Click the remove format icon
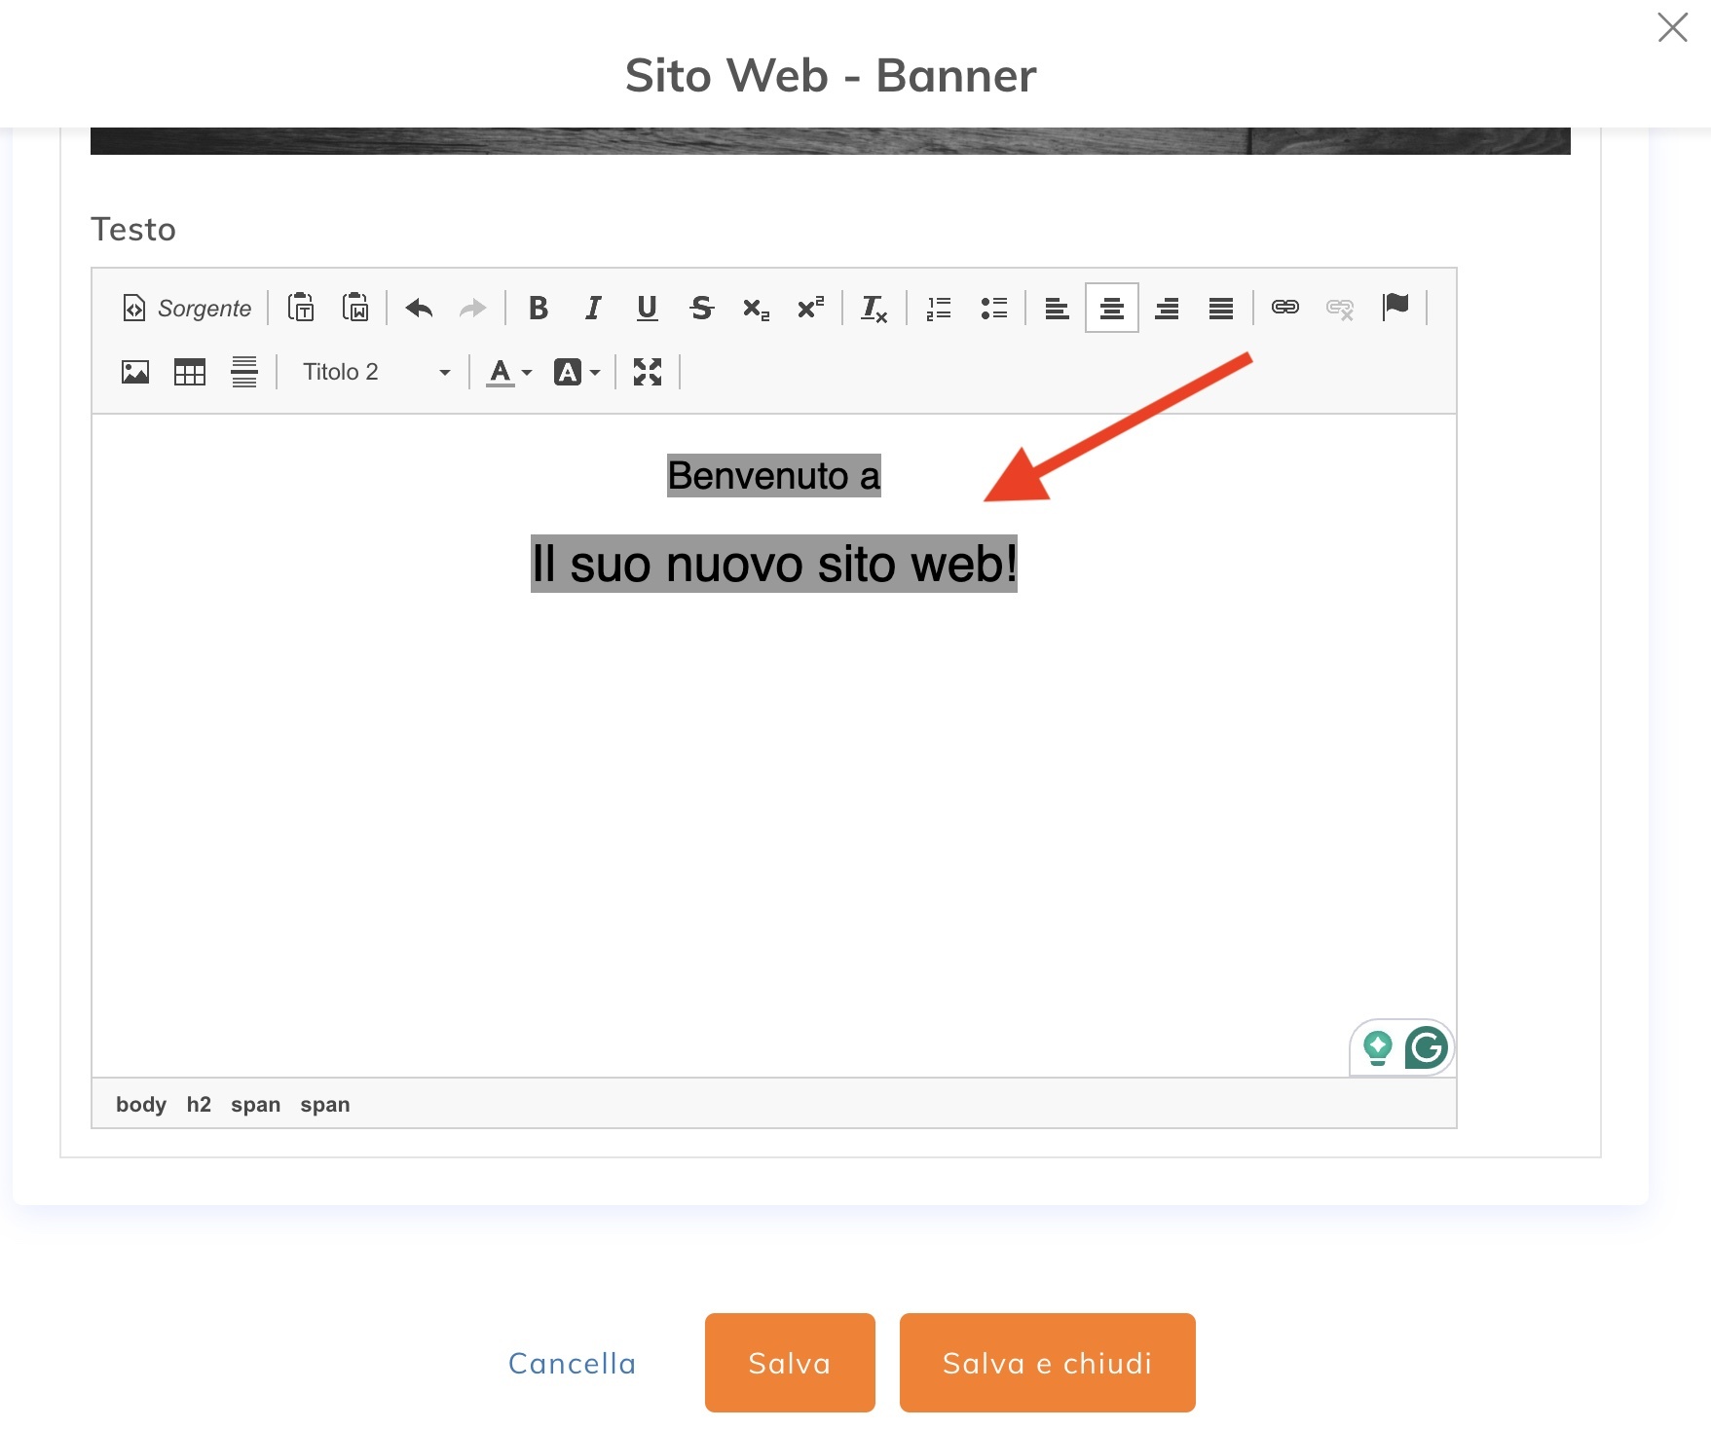Viewport: 1711px width, 1429px height. pos(874,309)
